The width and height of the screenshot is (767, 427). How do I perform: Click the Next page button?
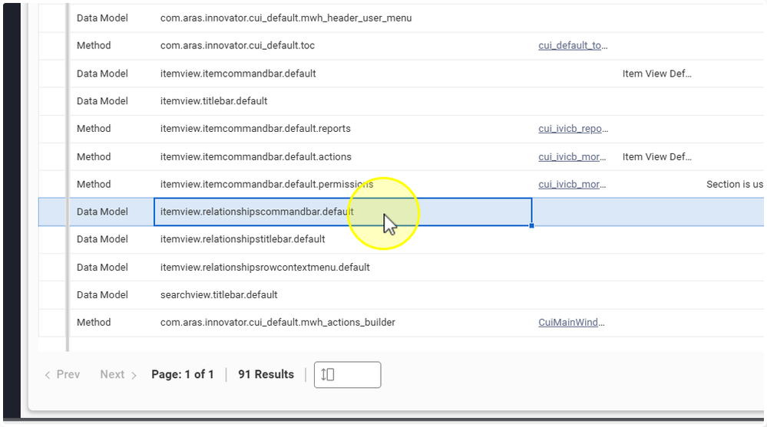(118, 374)
